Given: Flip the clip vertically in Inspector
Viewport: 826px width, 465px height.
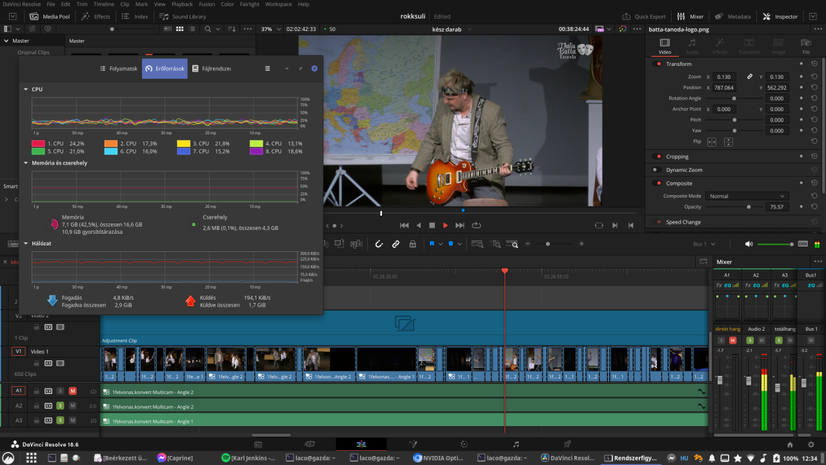Looking at the screenshot, I should pyautogui.click(x=728, y=141).
